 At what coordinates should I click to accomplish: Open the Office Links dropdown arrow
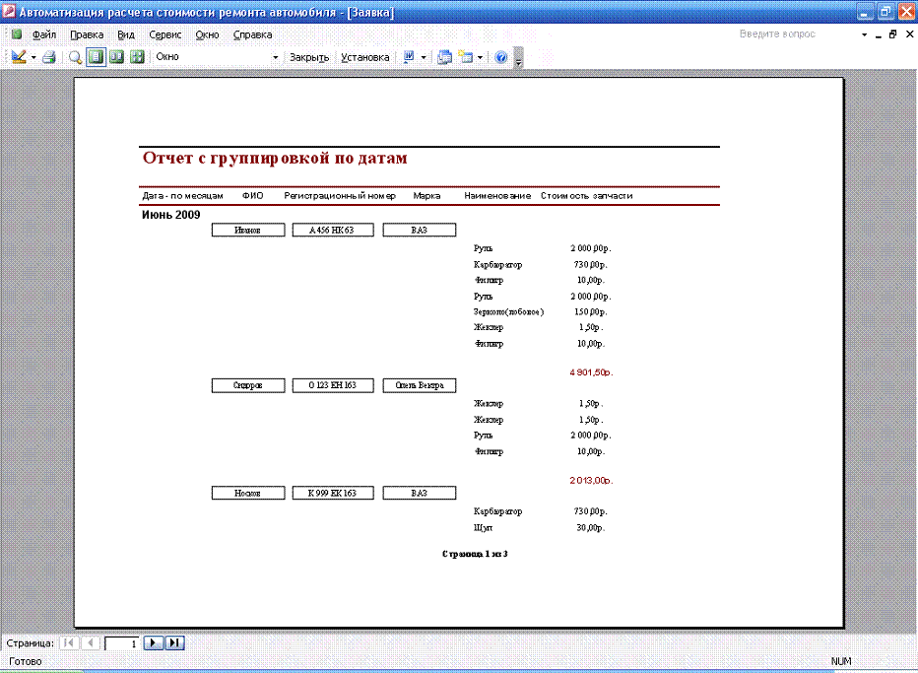424,57
